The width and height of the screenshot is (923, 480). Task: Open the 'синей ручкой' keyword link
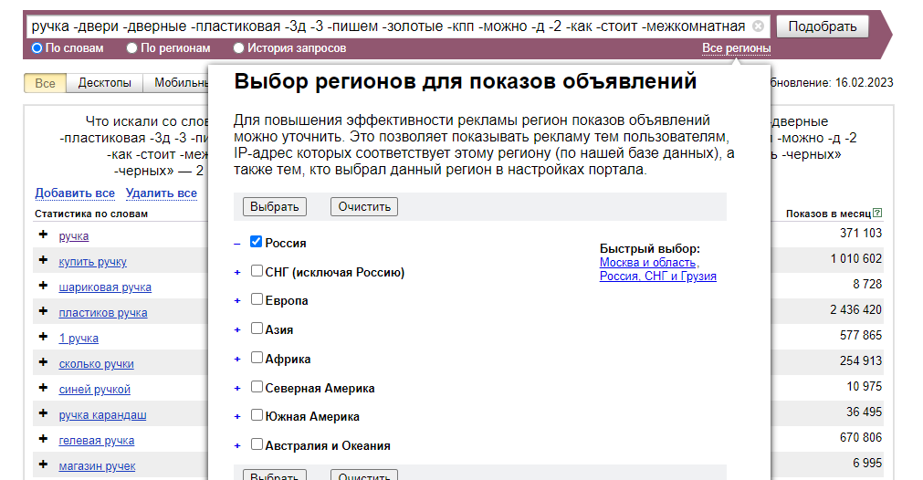tap(94, 390)
